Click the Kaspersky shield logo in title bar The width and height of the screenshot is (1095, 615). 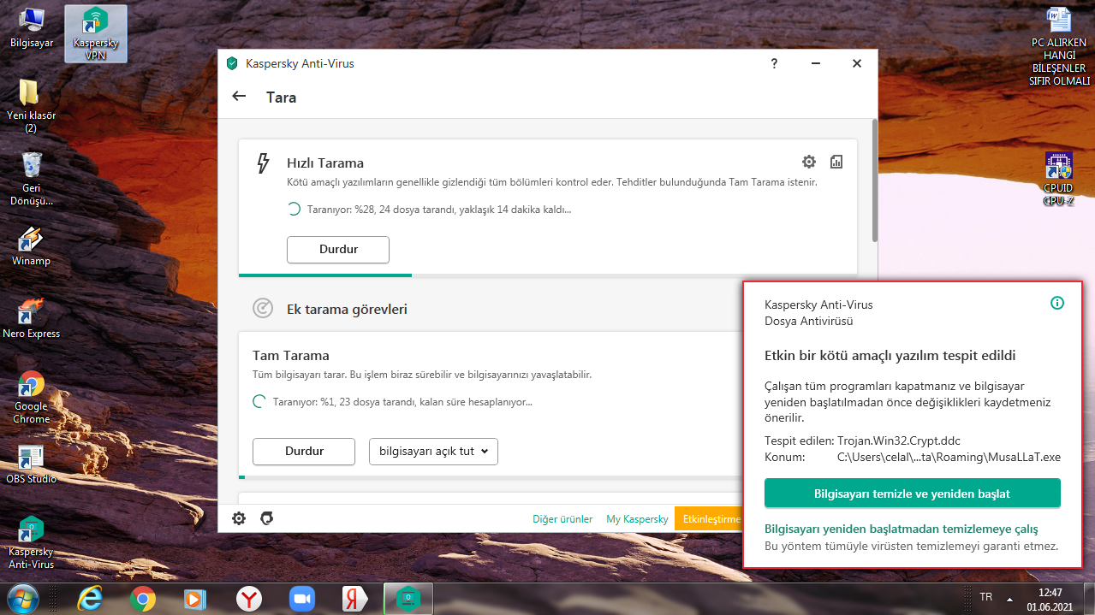coord(232,63)
